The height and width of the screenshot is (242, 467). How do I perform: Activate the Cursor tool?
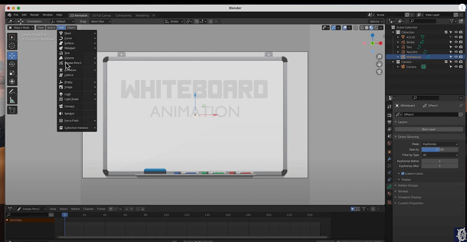point(12,45)
